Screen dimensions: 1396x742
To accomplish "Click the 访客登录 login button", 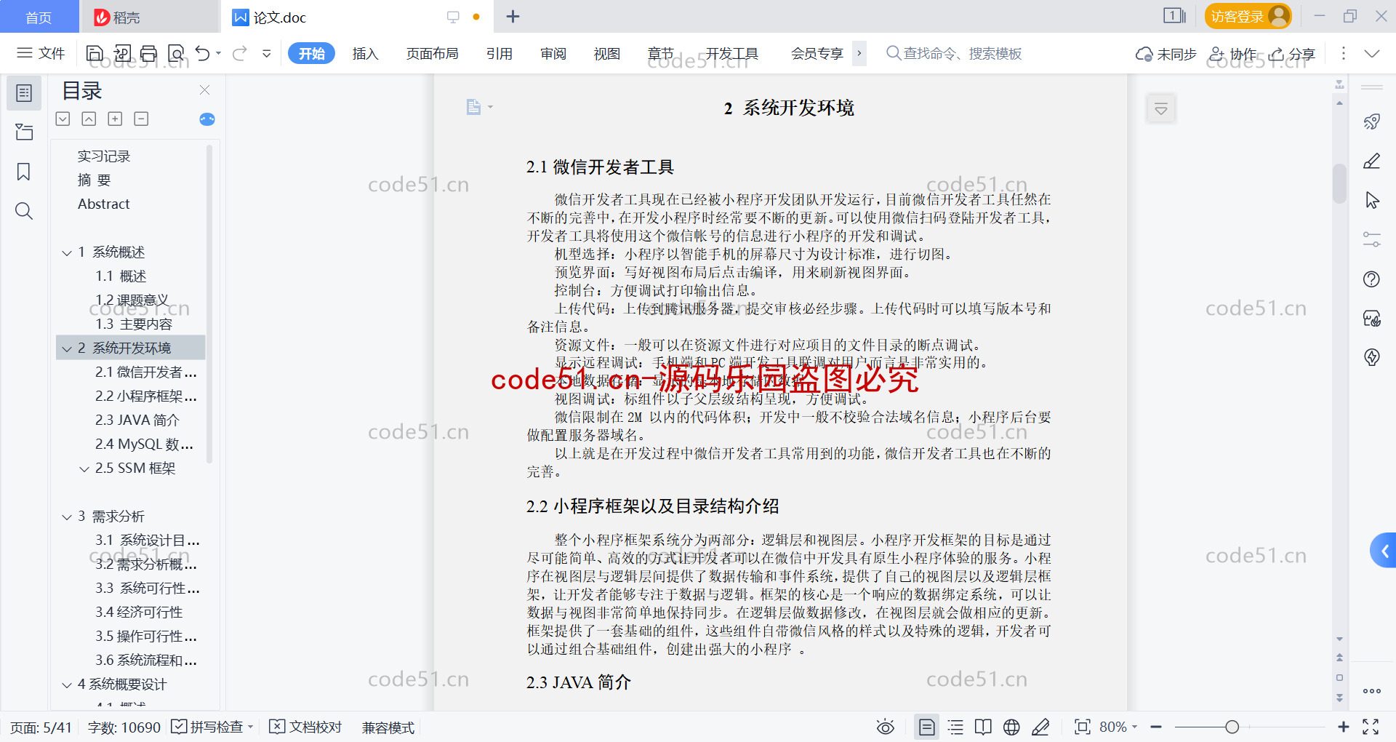I will click(x=1248, y=16).
